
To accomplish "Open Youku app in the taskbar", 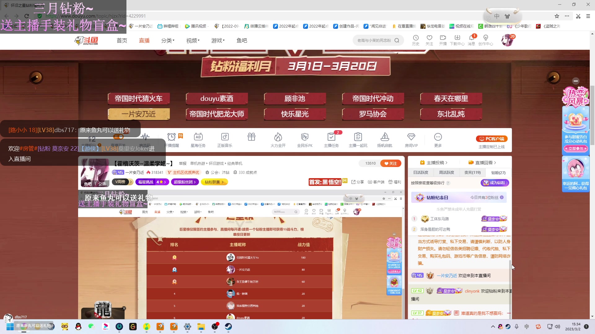I will [x=106, y=327].
